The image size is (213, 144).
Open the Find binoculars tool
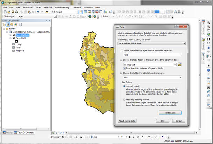[208, 87]
